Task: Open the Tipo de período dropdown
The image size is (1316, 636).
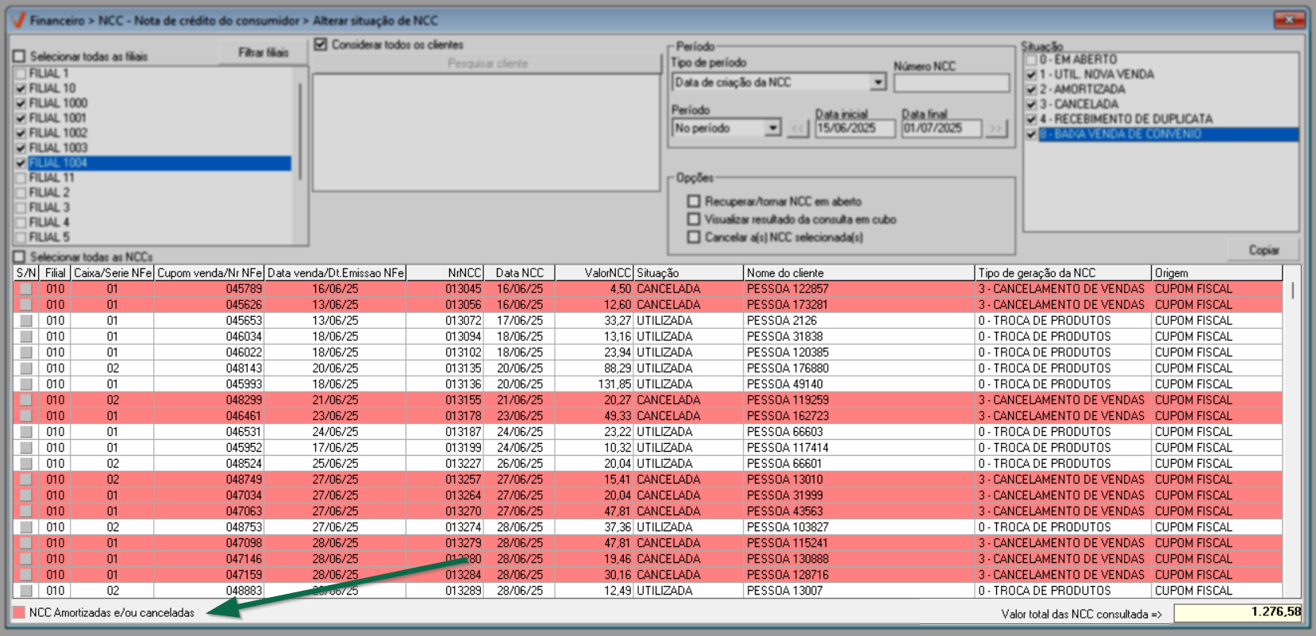Action: (x=877, y=83)
